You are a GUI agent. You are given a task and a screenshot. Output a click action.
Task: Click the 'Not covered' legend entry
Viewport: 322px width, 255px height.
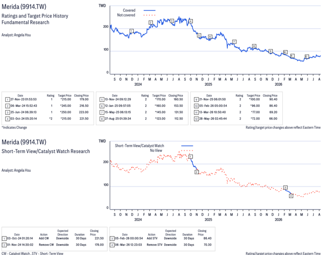[x=136, y=15]
